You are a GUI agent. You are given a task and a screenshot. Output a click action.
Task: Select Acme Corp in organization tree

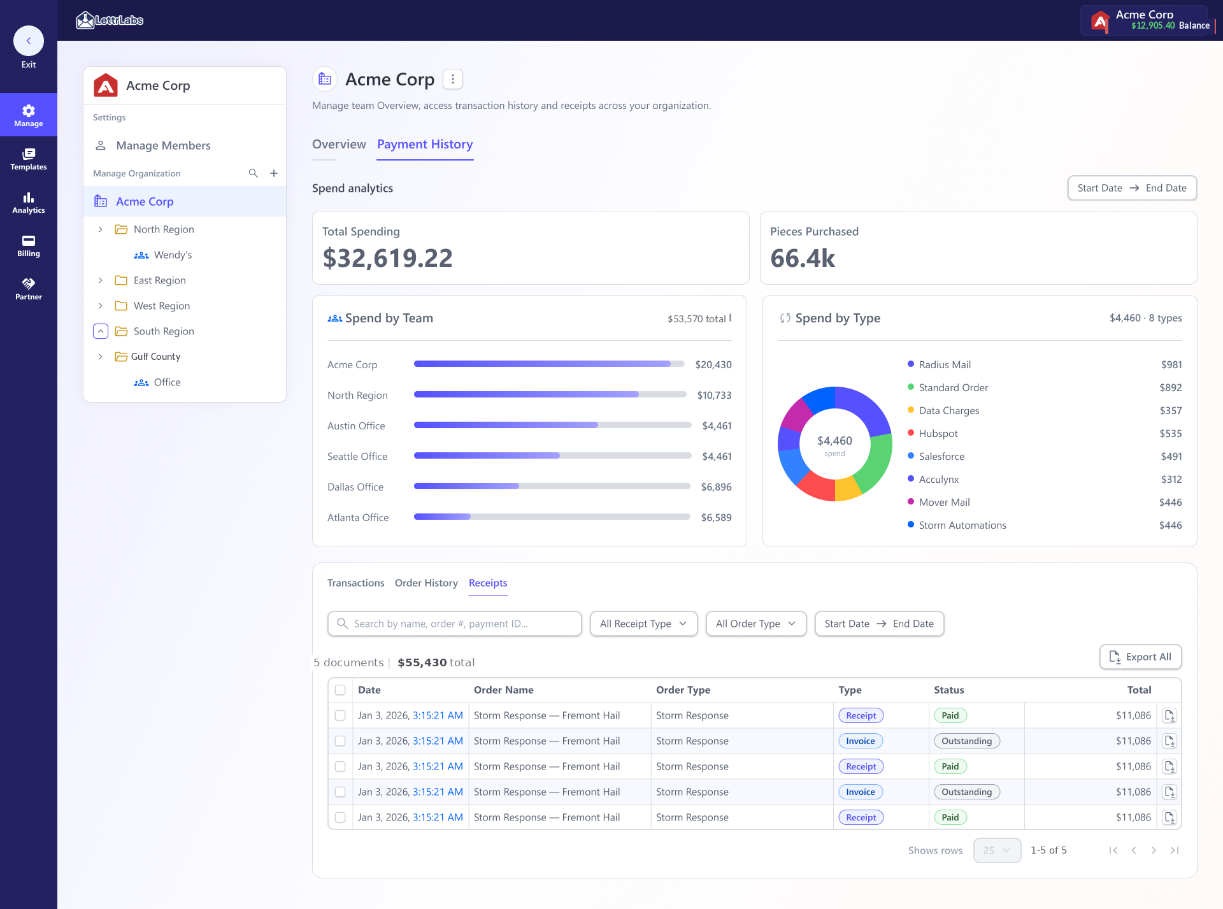(185, 201)
